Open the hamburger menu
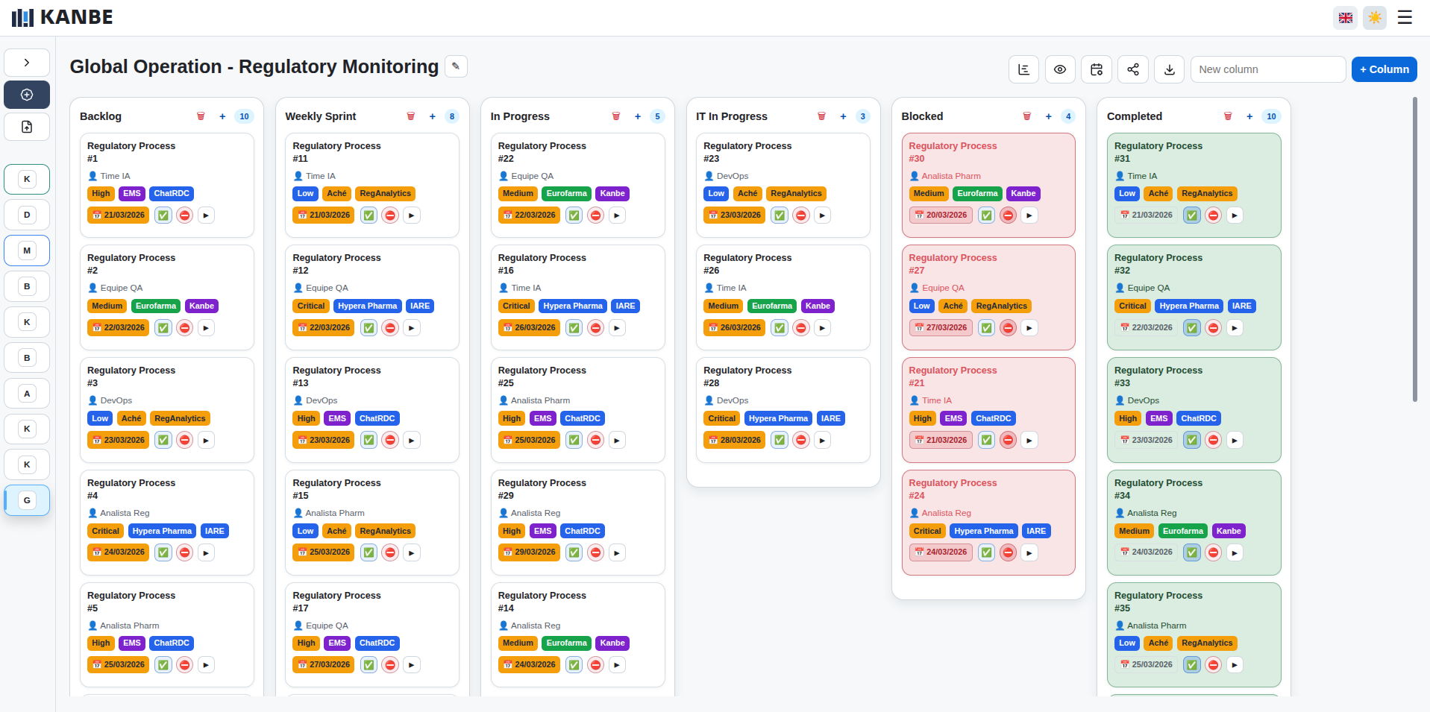1430x712 pixels. point(1405,17)
